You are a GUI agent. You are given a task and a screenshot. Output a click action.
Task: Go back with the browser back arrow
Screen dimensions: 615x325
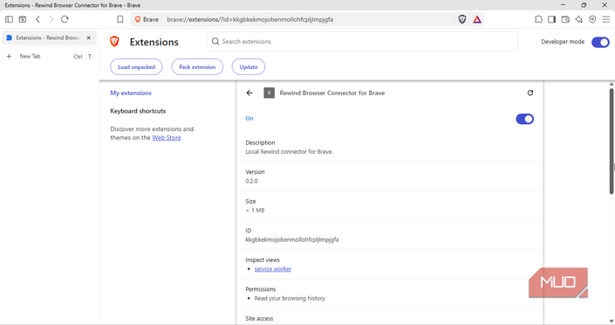(38, 19)
